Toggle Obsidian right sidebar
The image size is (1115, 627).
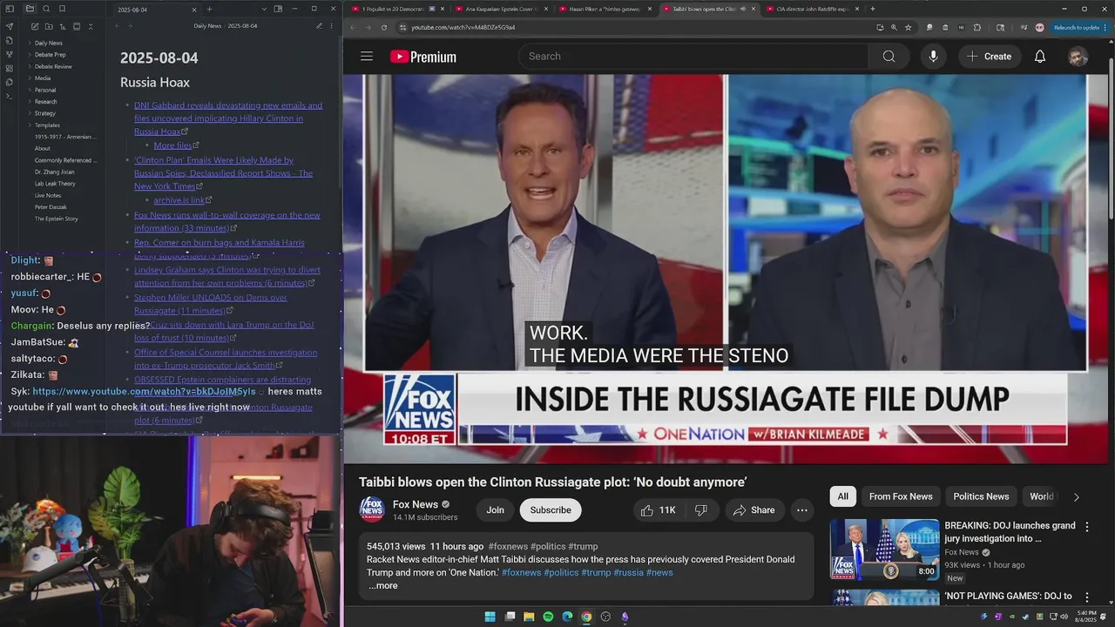pyautogui.click(x=278, y=9)
